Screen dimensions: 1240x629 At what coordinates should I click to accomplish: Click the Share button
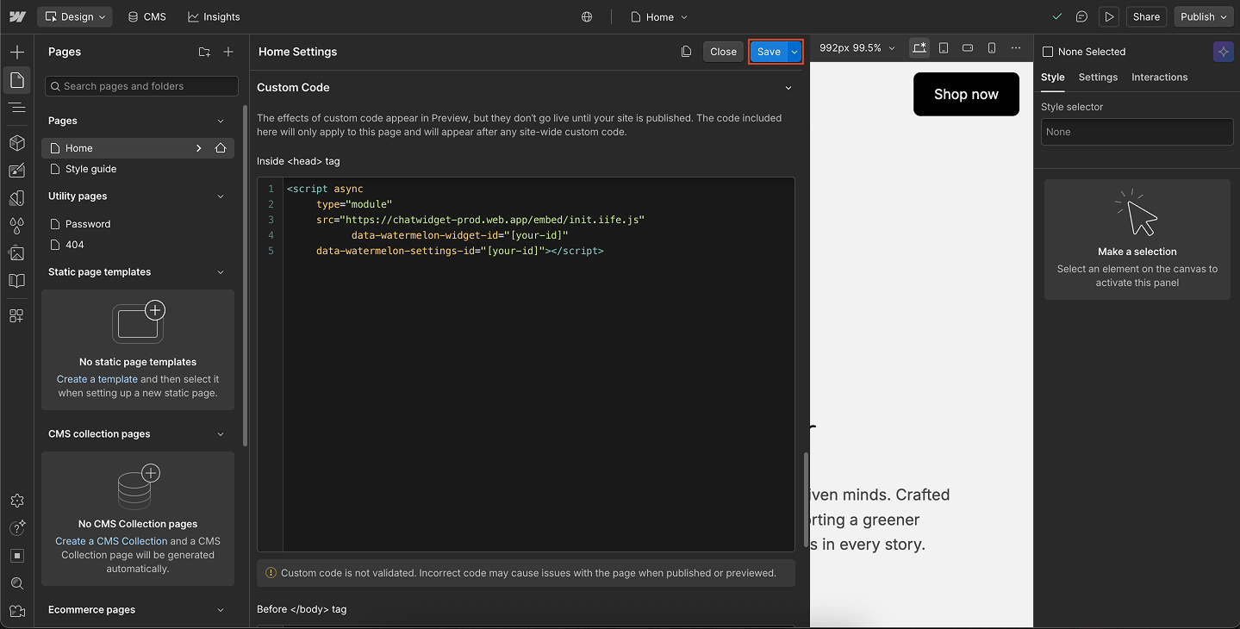pyautogui.click(x=1146, y=16)
